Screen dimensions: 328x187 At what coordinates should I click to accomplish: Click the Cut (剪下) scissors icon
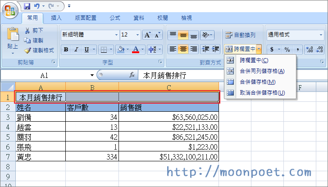coord(28,31)
